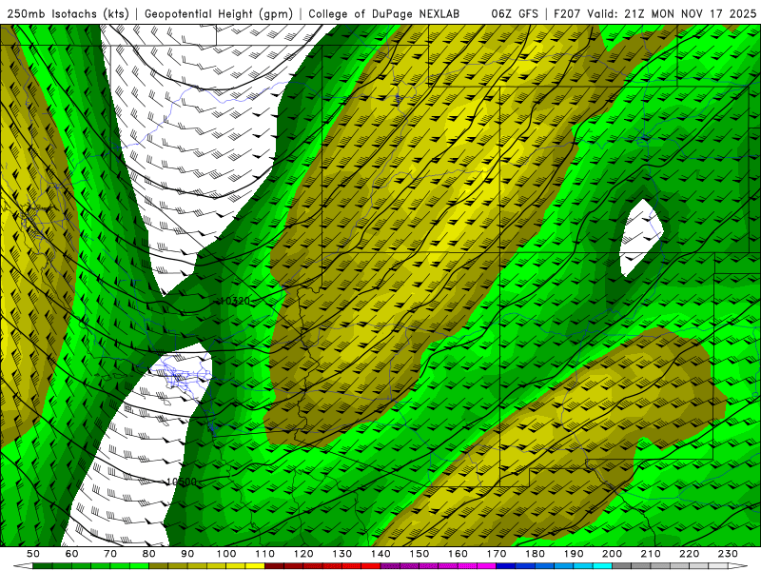
Task: Click the darkest green swatch right of 50
Action: 43,566
